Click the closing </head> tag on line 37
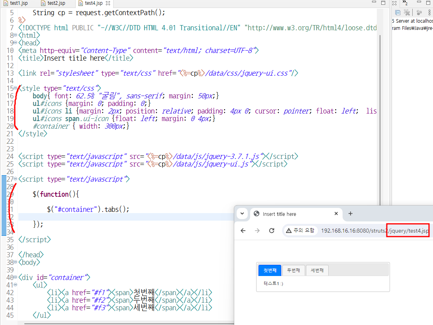433x325 pixels. point(31,255)
